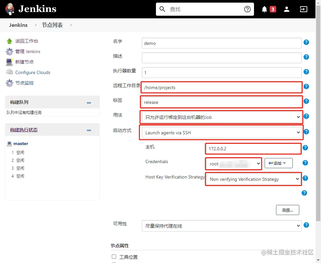Click the 管理 Jenkins gear icon
321x263 pixels.
[x=9, y=51]
